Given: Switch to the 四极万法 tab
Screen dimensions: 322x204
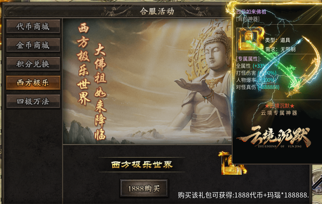Looking at the screenshot, I should (33, 101).
